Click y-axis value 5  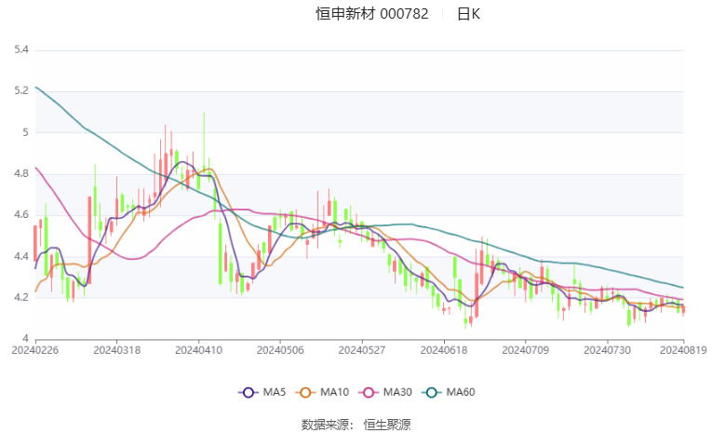click(25, 132)
